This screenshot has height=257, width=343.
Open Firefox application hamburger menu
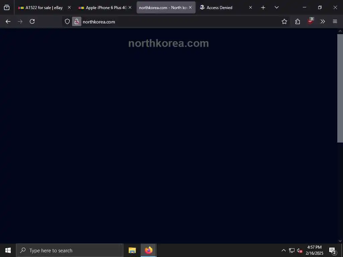[x=335, y=21]
